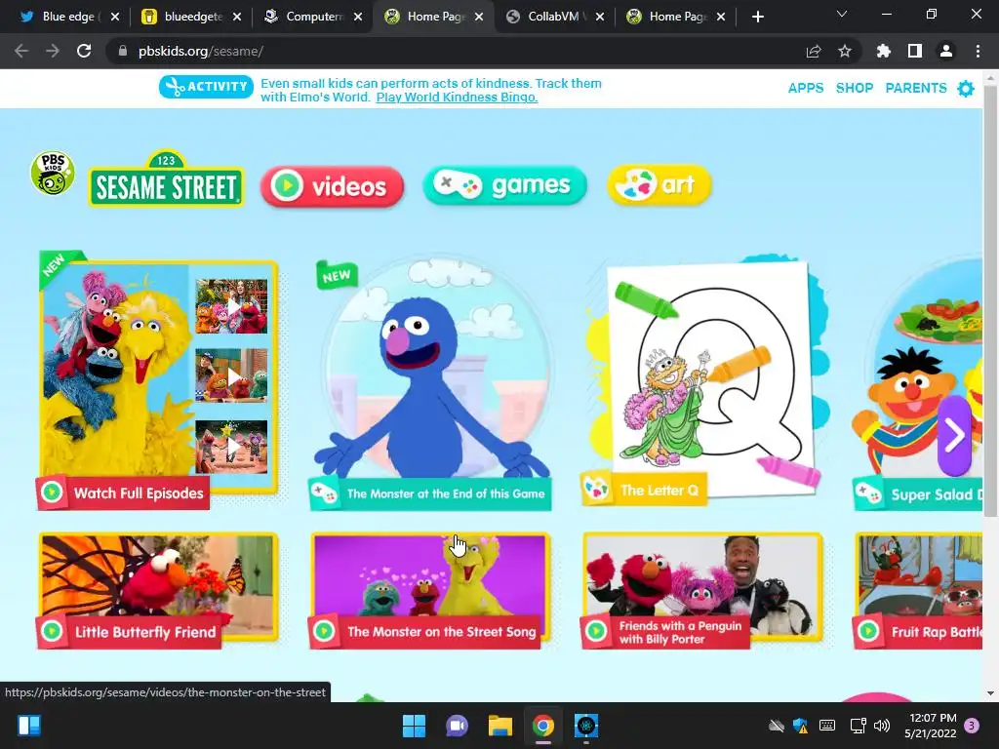Go forward in browser history
The height and width of the screenshot is (749, 999).
53,51
